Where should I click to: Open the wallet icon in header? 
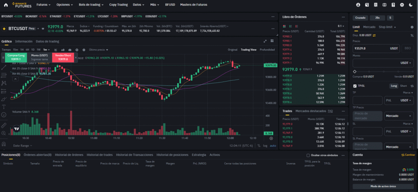coord(367,5)
